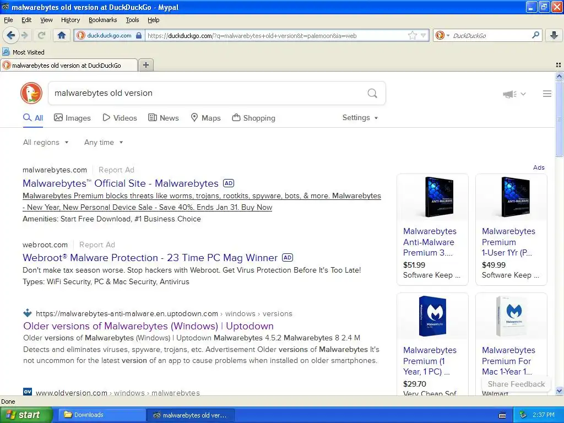This screenshot has height=423, width=564.
Task: Open the Tools menu
Action: click(132, 20)
